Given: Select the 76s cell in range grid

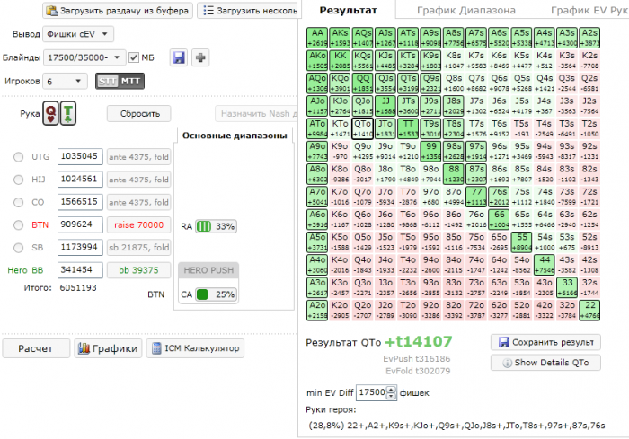Looking at the screenshot, I should pos(499,197).
